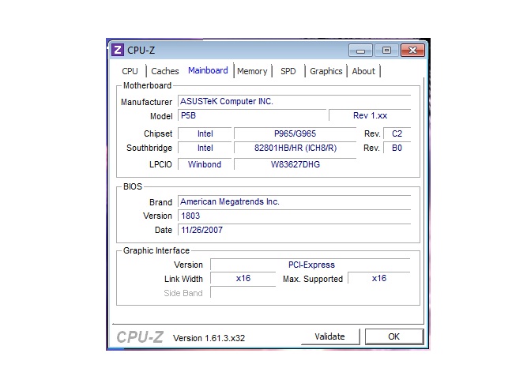Show the Graphics tab

[326, 71]
